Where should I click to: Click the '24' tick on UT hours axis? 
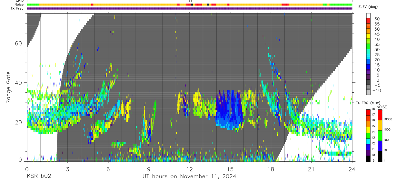[x=352, y=169]
